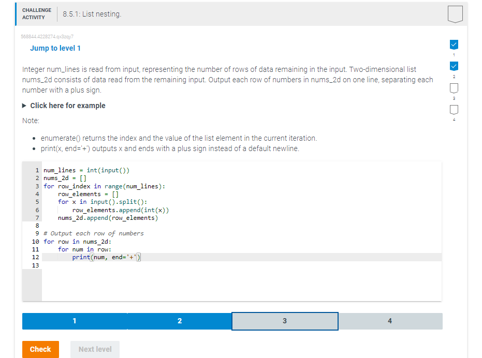Click segment 4 of the progress bar
The image size is (482, 358).
pyautogui.click(x=390, y=321)
